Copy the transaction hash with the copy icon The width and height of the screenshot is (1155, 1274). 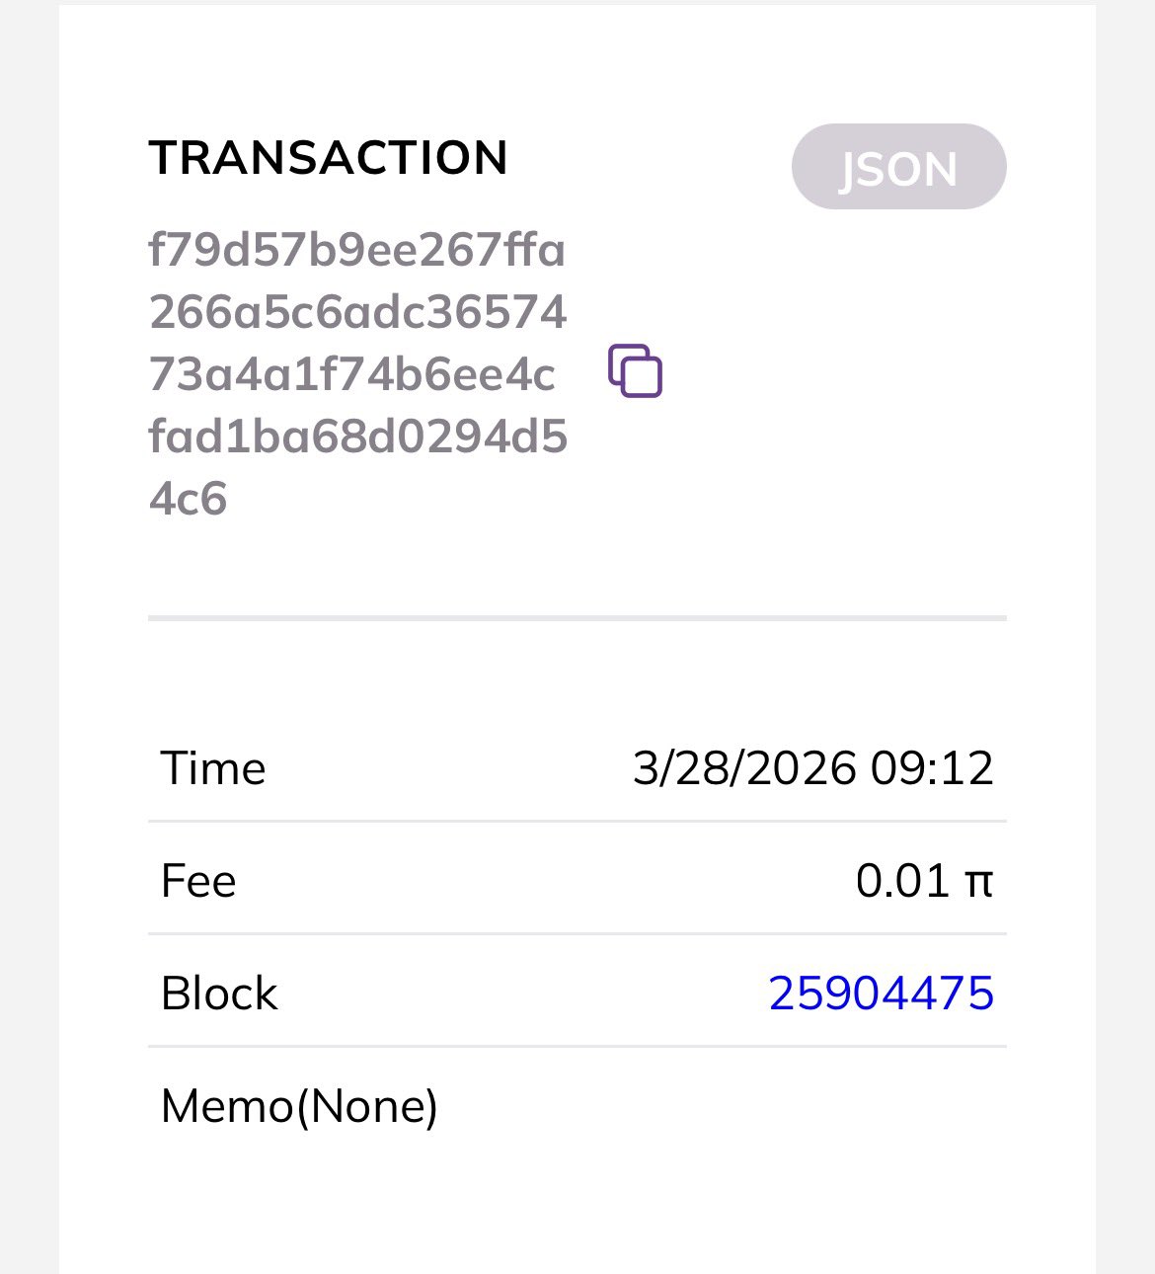[x=635, y=371]
